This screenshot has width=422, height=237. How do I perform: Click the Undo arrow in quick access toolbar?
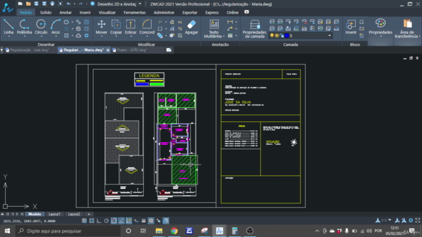coord(69,4)
